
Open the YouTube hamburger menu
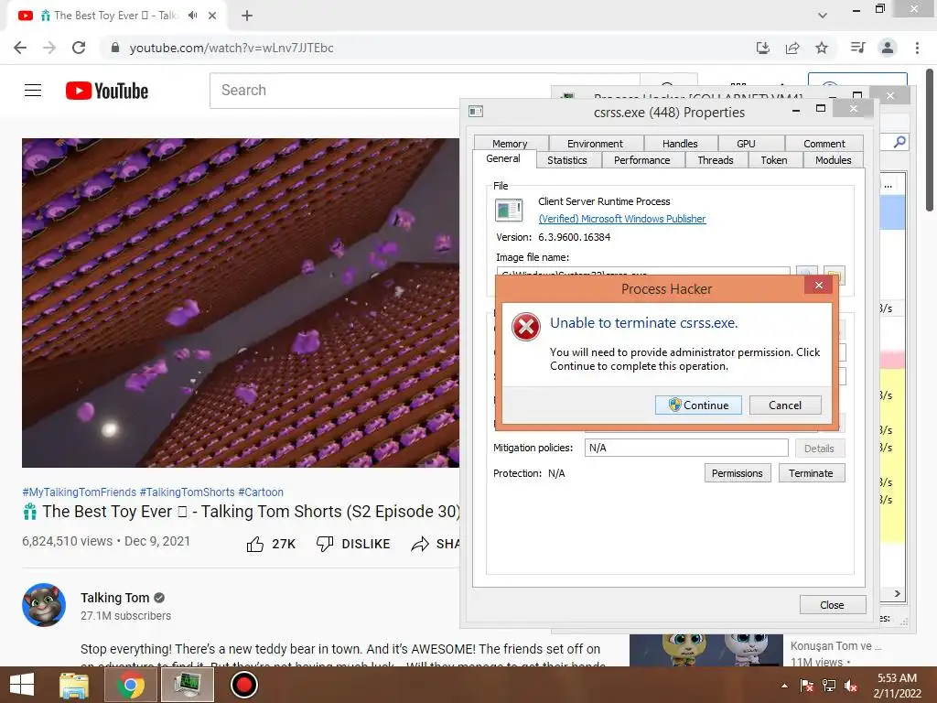[33, 91]
